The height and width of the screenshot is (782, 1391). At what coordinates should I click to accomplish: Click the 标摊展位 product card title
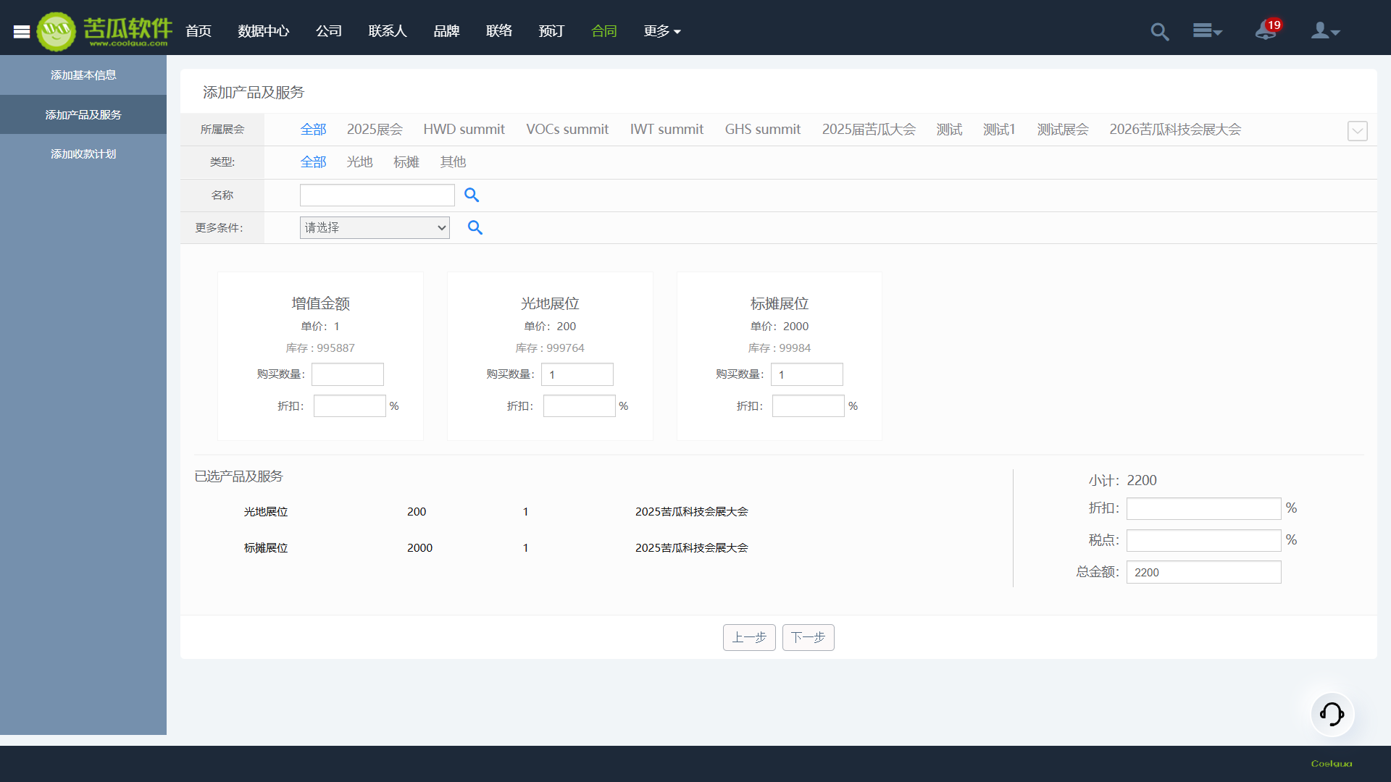(x=780, y=303)
